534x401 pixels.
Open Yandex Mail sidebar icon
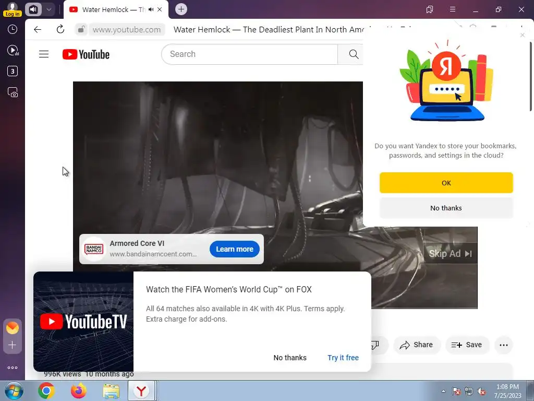click(x=13, y=328)
